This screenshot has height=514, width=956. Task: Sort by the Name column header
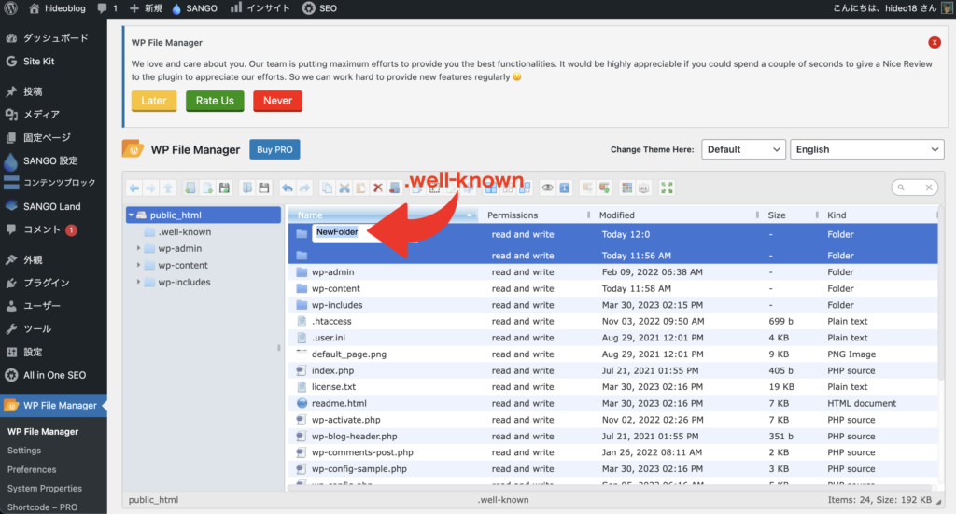click(x=383, y=215)
